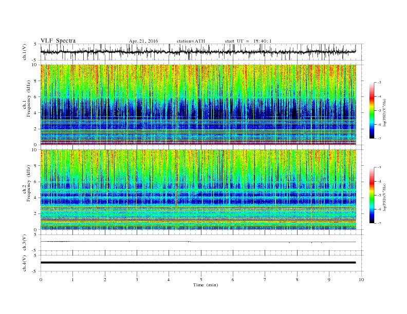
Task: Click the ch.1 color bar "log(PSD)(V²/Hz)" label
Action: click(384, 112)
